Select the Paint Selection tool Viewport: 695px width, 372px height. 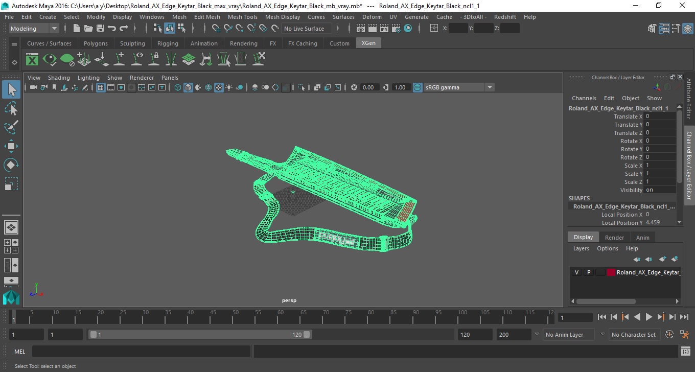[11, 127]
